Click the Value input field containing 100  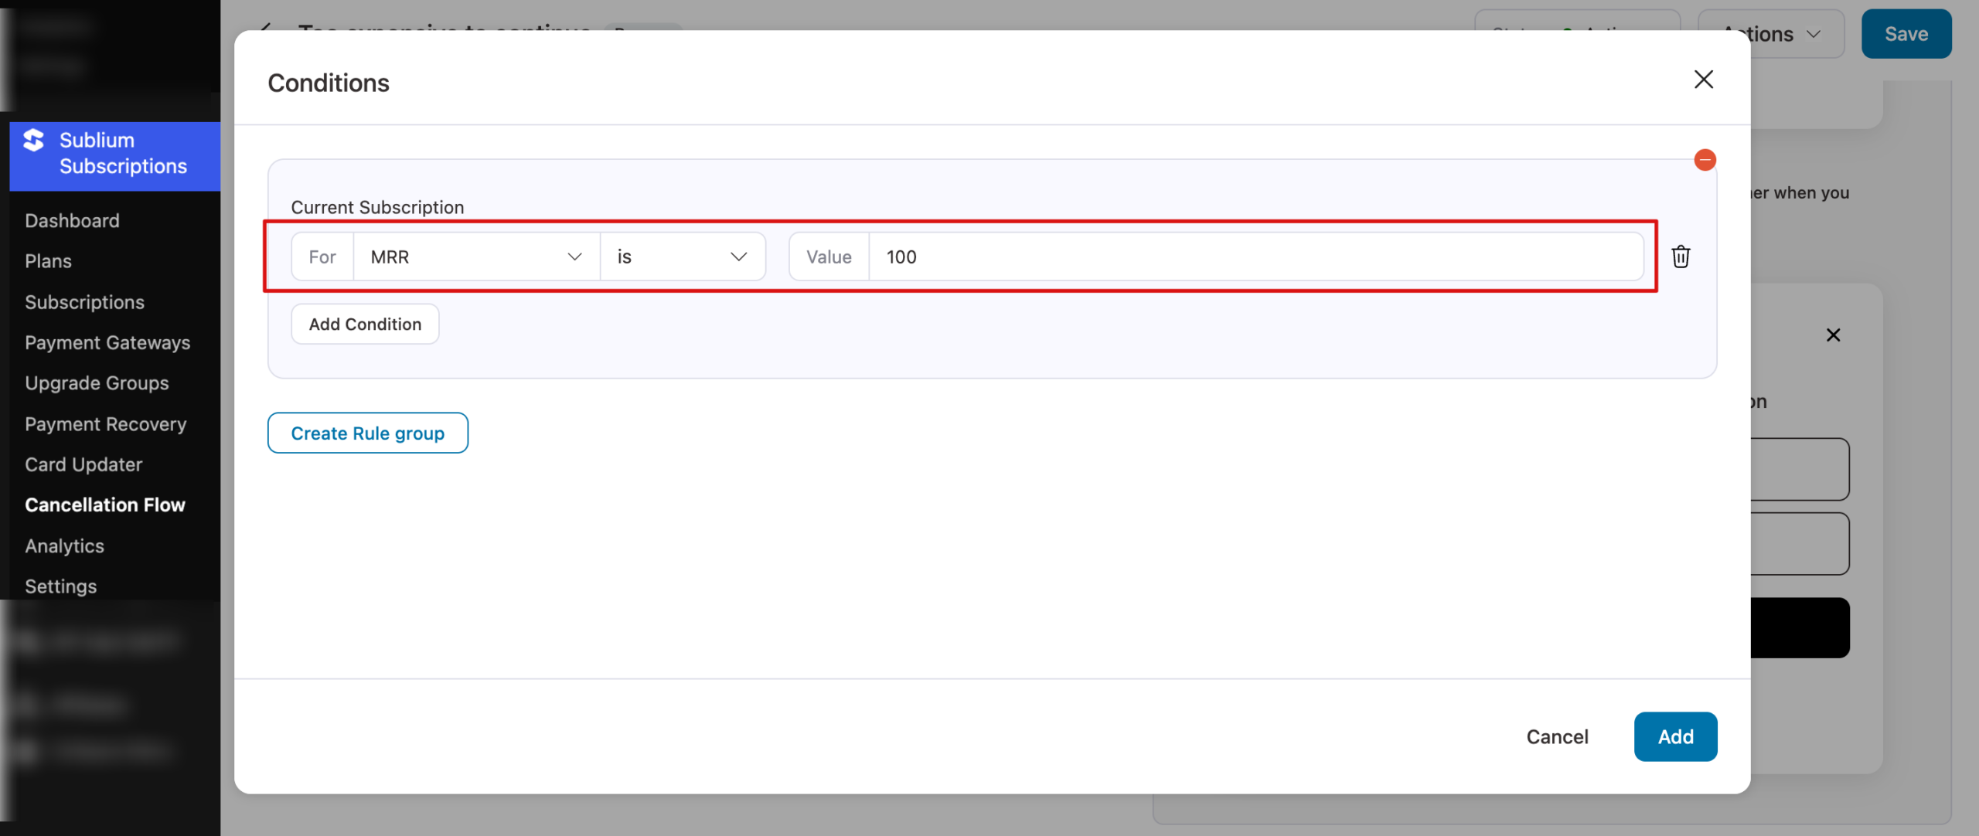[x=1255, y=257]
